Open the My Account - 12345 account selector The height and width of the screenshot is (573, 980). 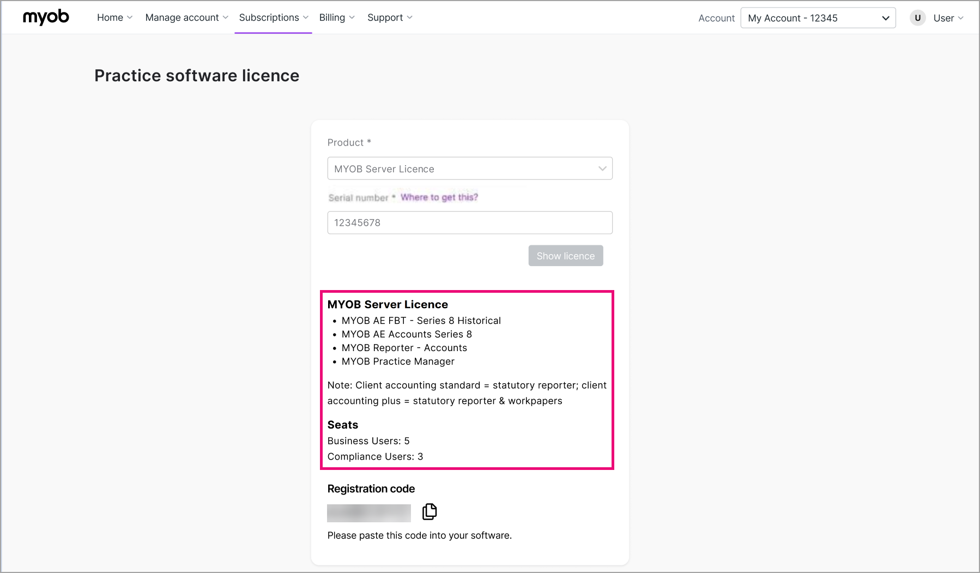tap(818, 18)
